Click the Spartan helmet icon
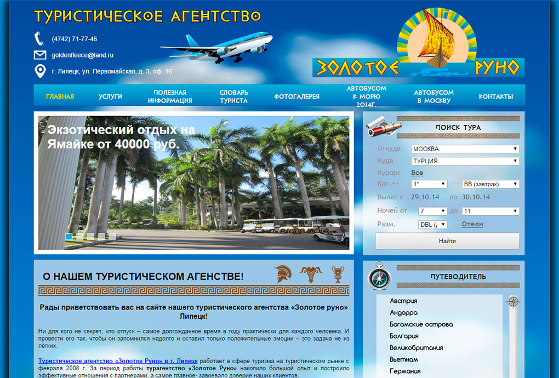Screen dimensions: 559x378 [x=283, y=274]
